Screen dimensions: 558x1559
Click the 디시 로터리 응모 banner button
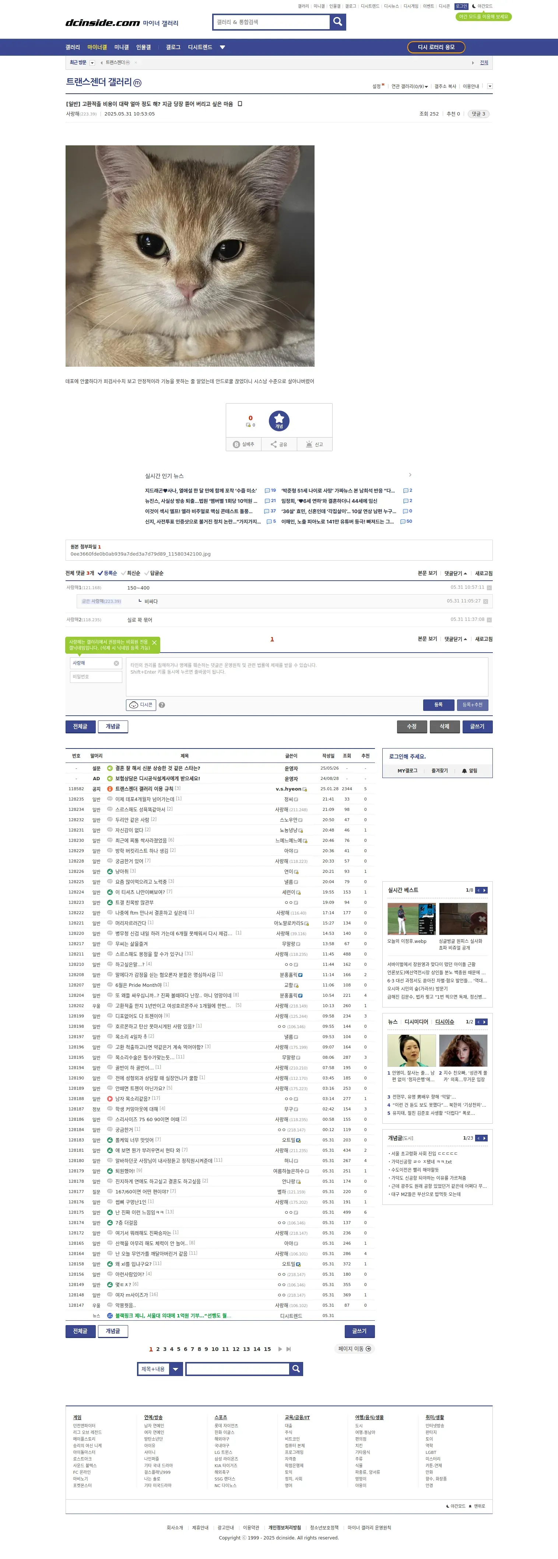[x=436, y=47]
